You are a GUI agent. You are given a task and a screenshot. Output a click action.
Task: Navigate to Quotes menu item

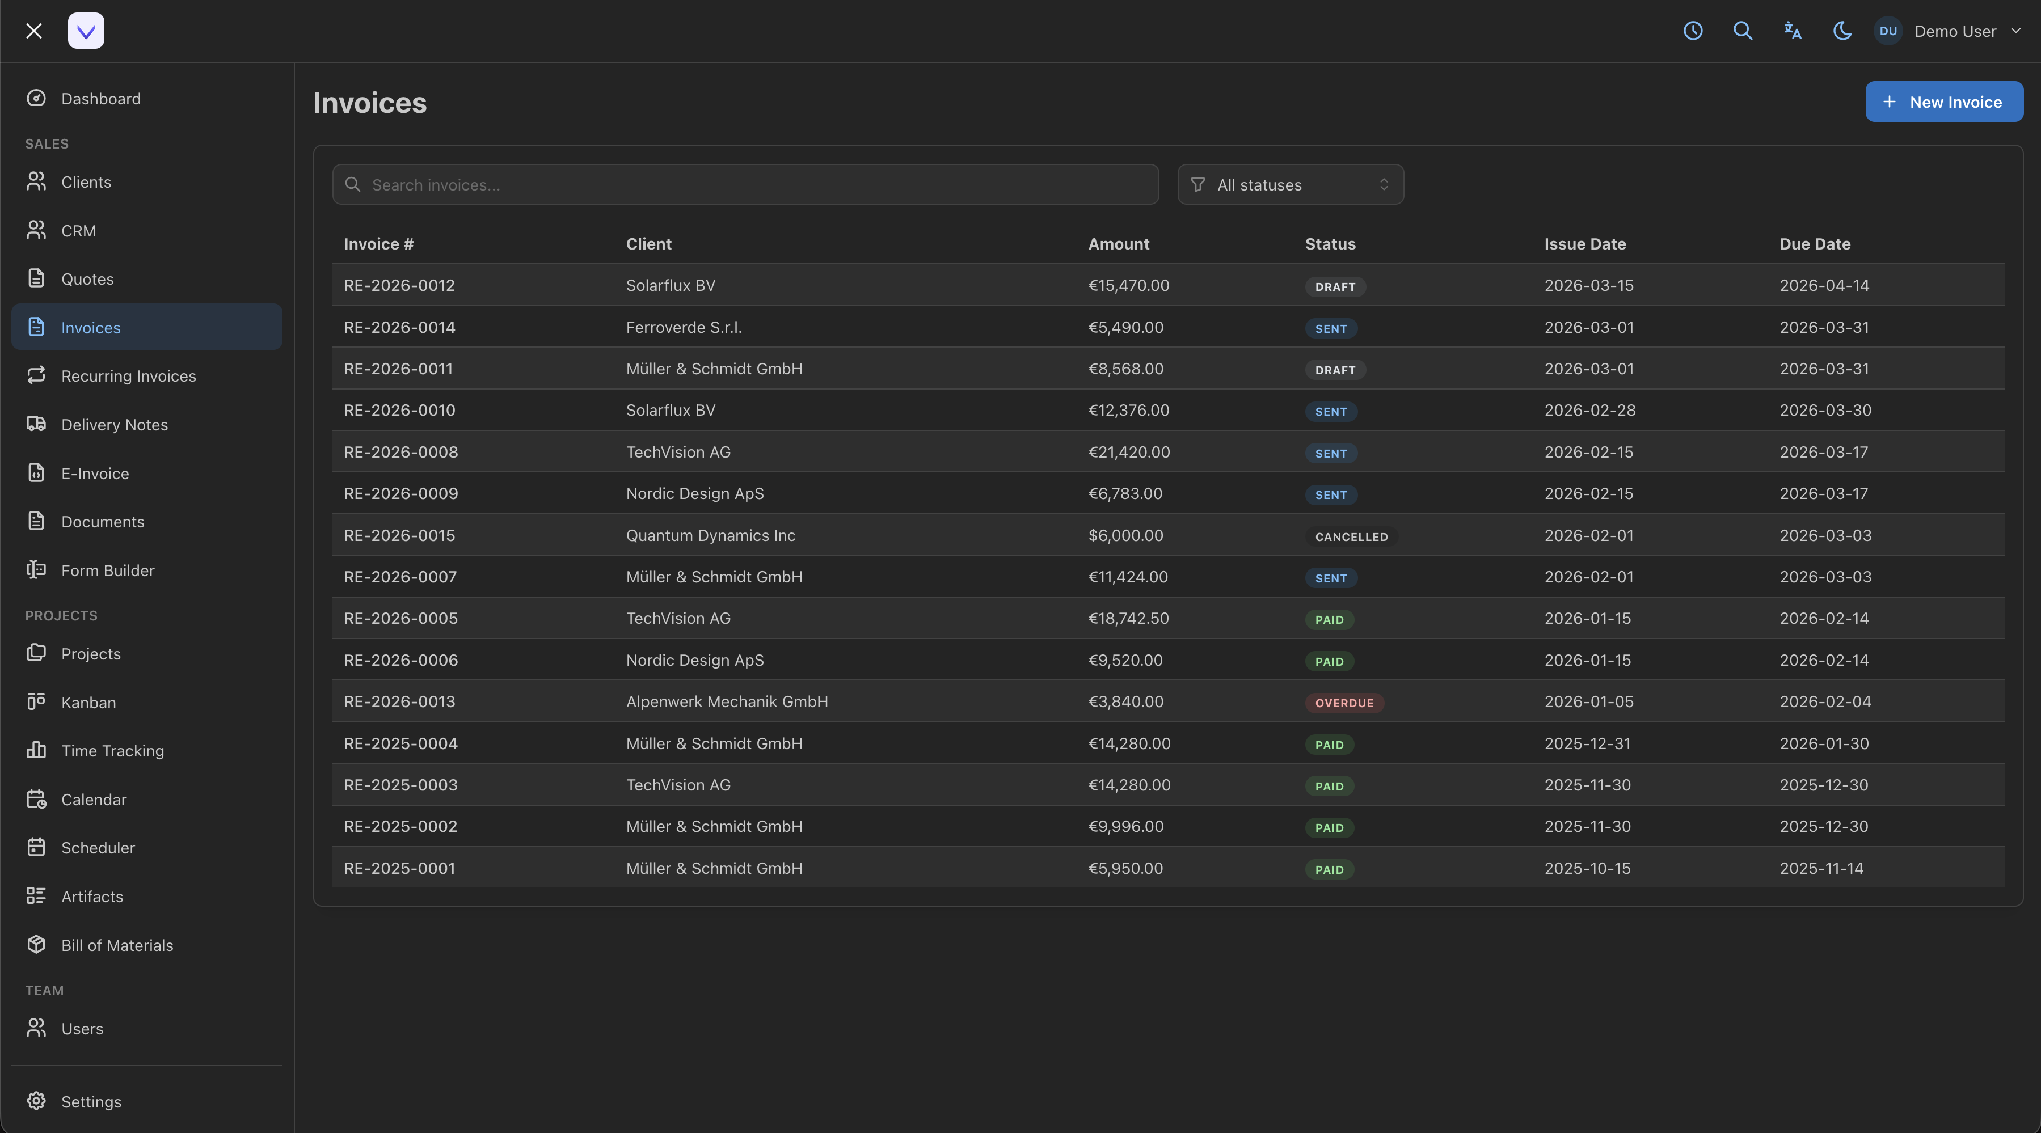pyautogui.click(x=87, y=279)
